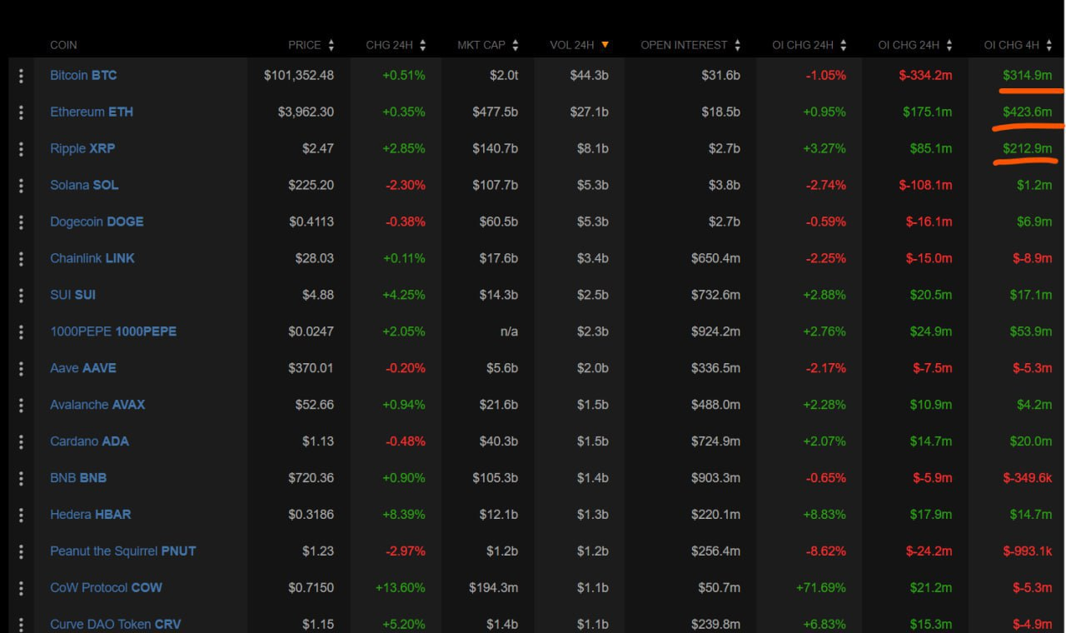The height and width of the screenshot is (633, 1066).
Task: Toggle sorting on the MKT CAP column
Action: (x=516, y=45)
